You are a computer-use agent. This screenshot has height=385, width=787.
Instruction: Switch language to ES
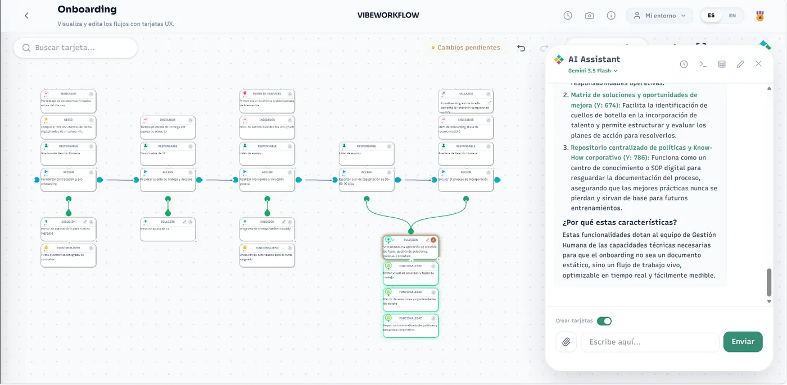coord(711,16)
